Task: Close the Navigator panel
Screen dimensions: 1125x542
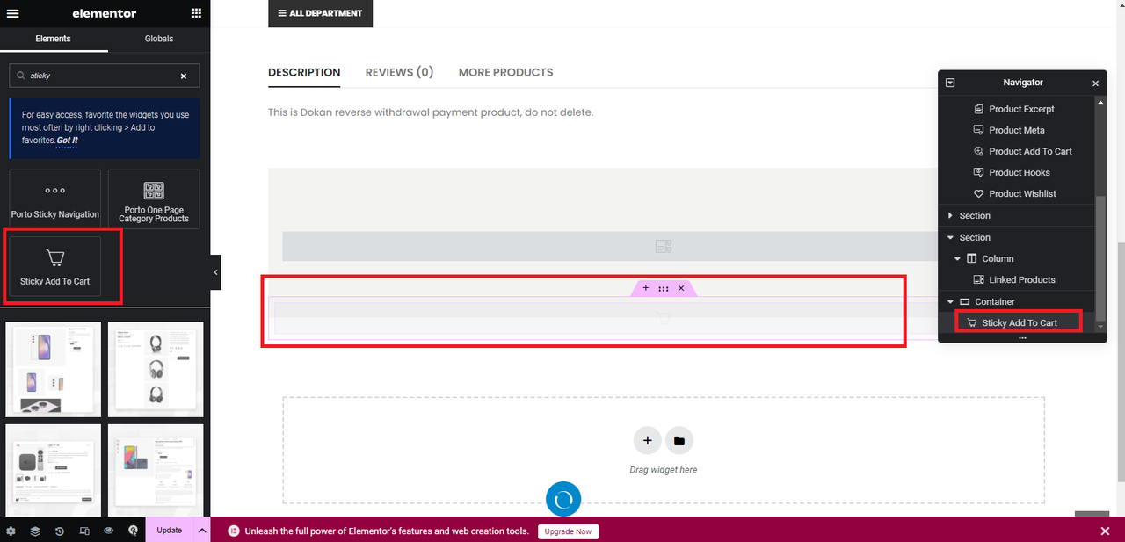Action: pos(1095,83)
